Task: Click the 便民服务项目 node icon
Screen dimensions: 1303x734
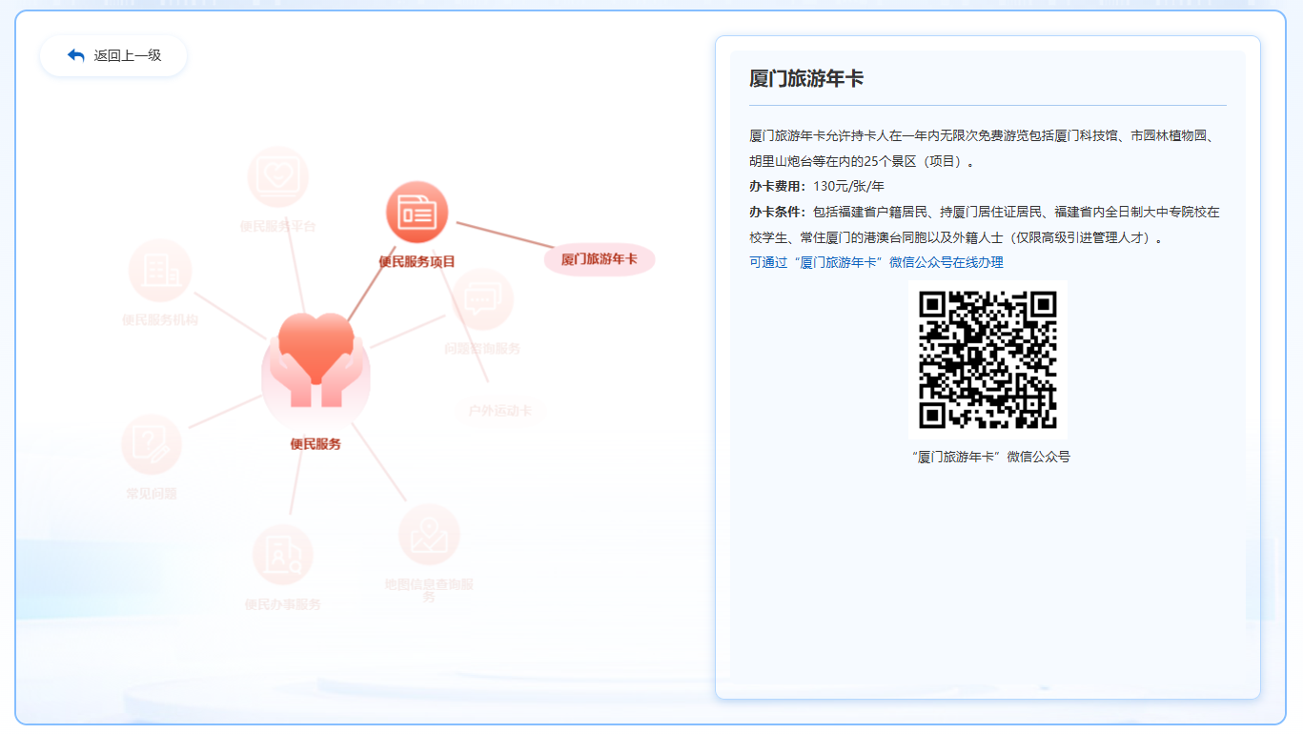Action: click(x=417, y=213)
